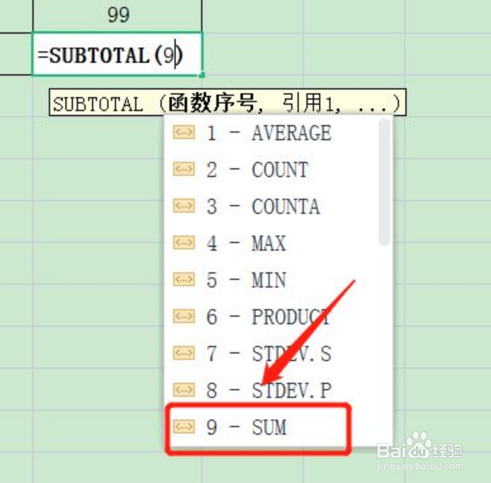This screenshot has width=491, height=483.
Task: Click the icon beside 3 - COUNTA
Action: (x=184, y=206)
